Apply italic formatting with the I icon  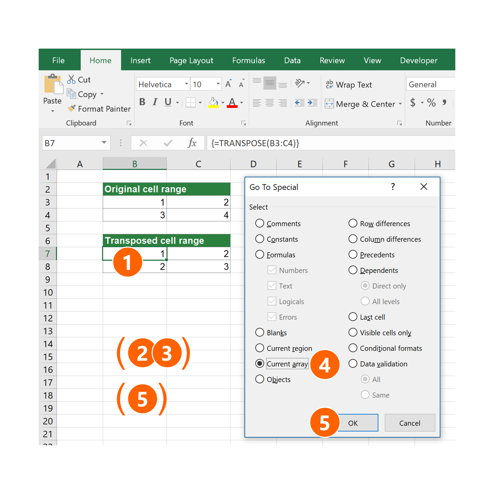pos(155,102)
